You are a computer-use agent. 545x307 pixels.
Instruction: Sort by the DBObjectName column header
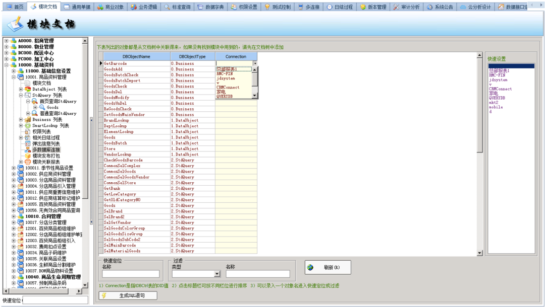137,56
